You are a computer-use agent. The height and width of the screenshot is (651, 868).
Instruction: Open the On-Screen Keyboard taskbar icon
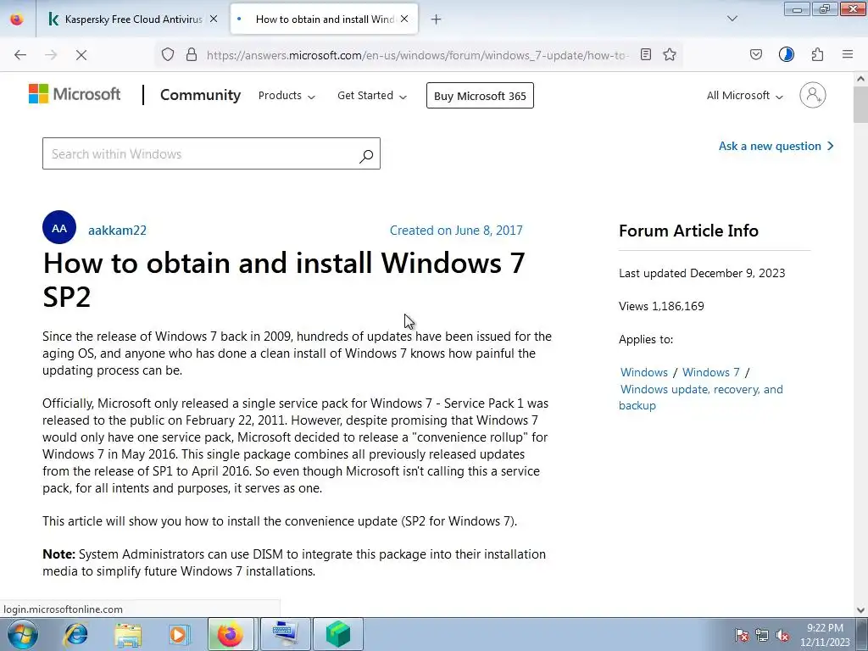point(285,634)
